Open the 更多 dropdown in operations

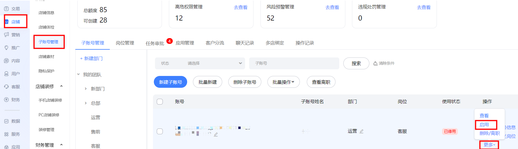coord(489,145)
